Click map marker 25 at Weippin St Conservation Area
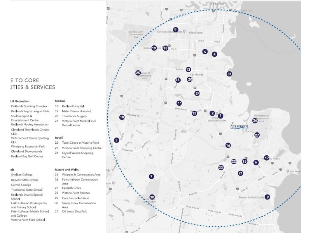The width and height of the screenshot is (311, 233). [138, 73]
